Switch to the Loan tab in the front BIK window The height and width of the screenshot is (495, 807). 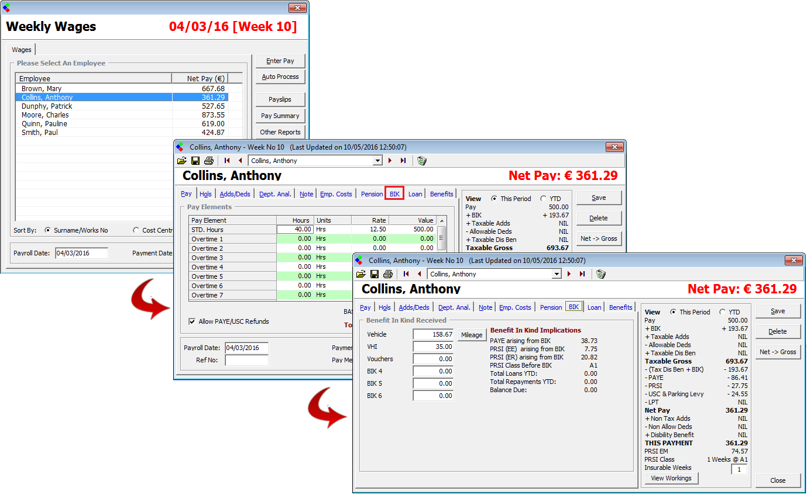594,307
